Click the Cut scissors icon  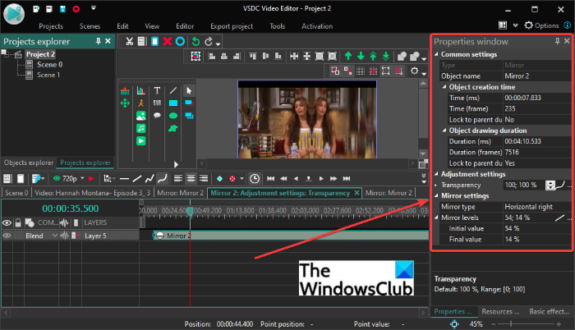click(x=129, y=41)
